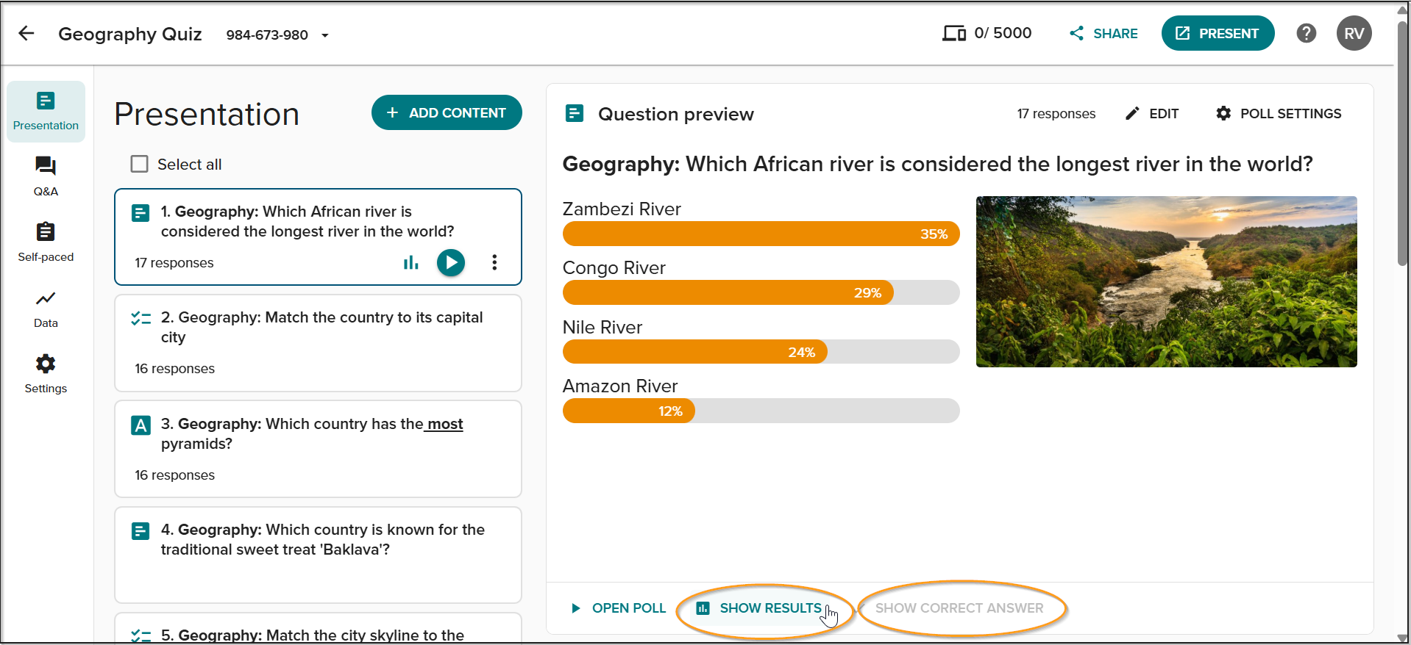The image size is (1411, 645).
Task: Open the Data sidebar section
Action: 46,309
